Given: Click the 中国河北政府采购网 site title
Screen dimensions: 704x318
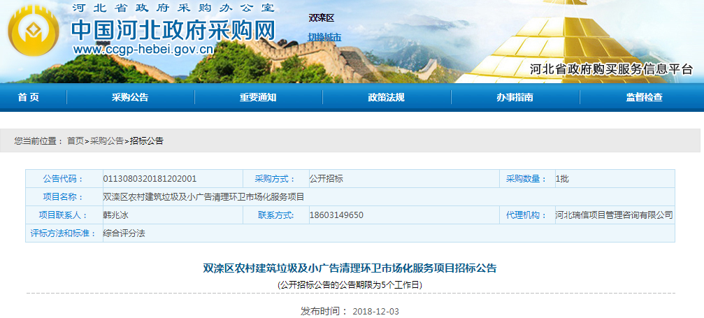Looking at the screenshot, I should (173, 30).
